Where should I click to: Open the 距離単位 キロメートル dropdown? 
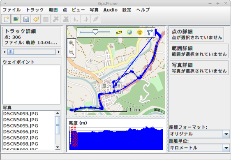(199, 148)
